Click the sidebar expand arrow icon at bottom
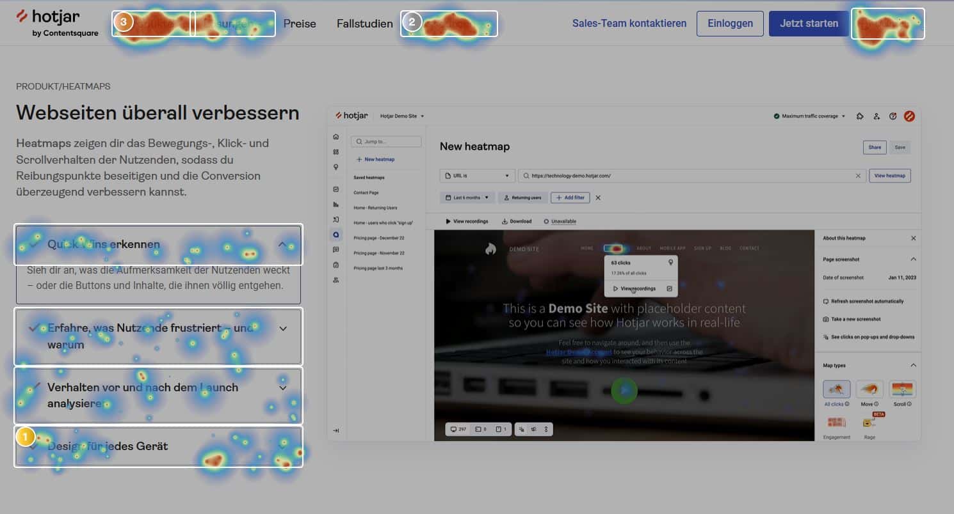This screenshot has width=954, height=514. 336,431
